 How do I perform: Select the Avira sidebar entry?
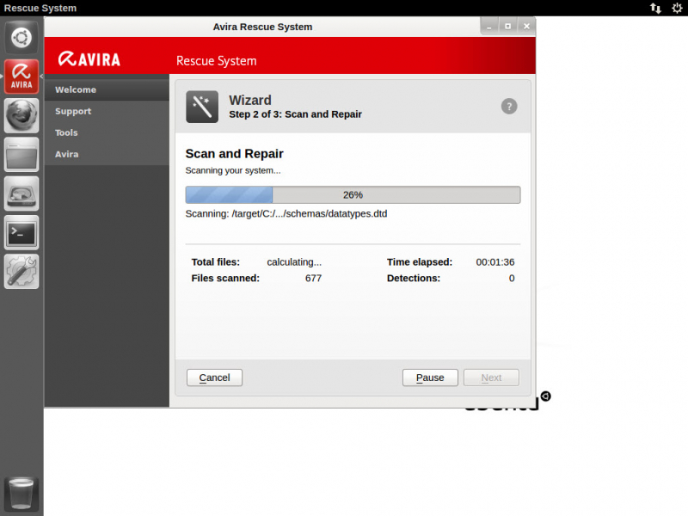pyautogui.click(x=66, y=154)
